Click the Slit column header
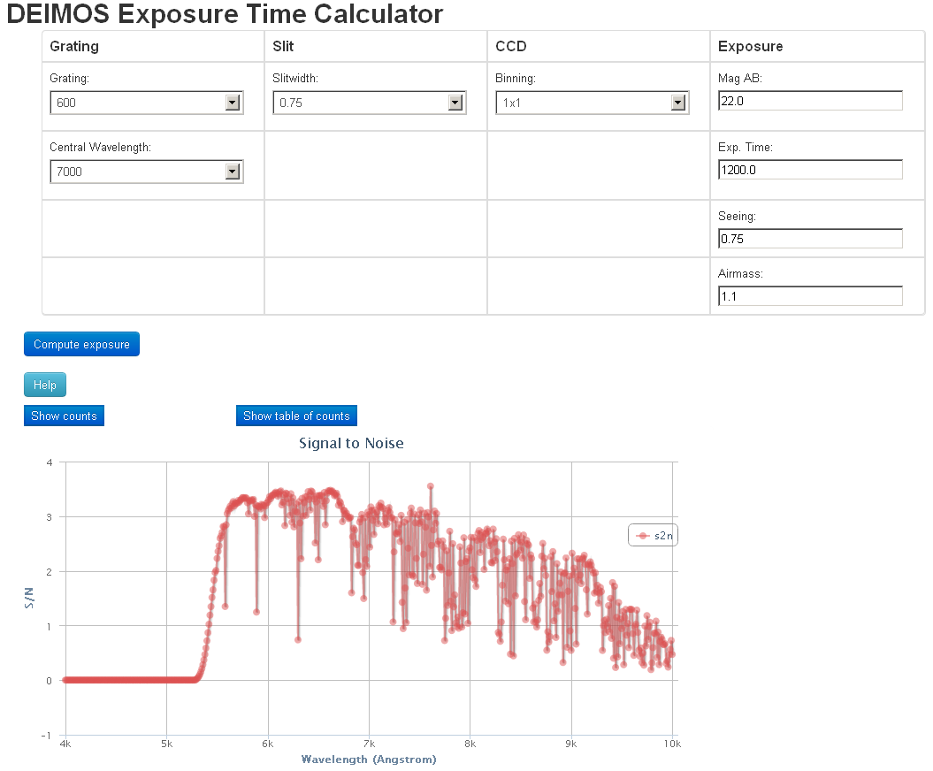Screen dimensions: 933x771 coord(283,46)
